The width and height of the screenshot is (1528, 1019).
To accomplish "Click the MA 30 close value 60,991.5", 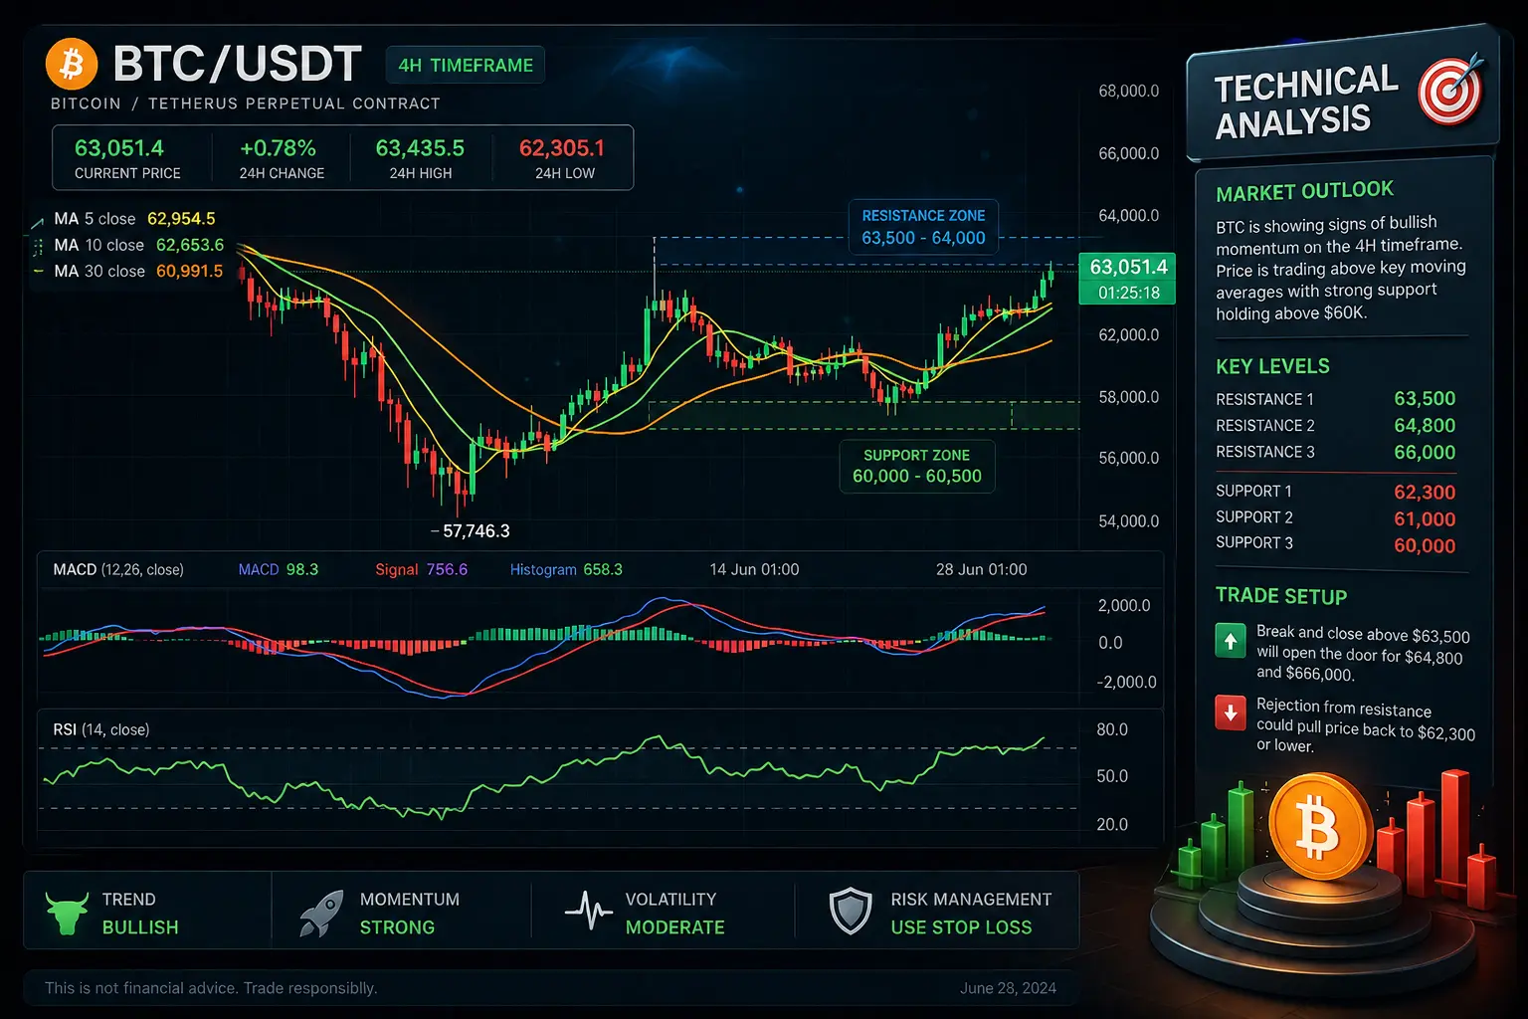I will click(189, 271).
